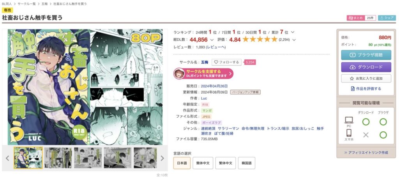Click the ブラウザ視聴 play icon button

(366, 55)
